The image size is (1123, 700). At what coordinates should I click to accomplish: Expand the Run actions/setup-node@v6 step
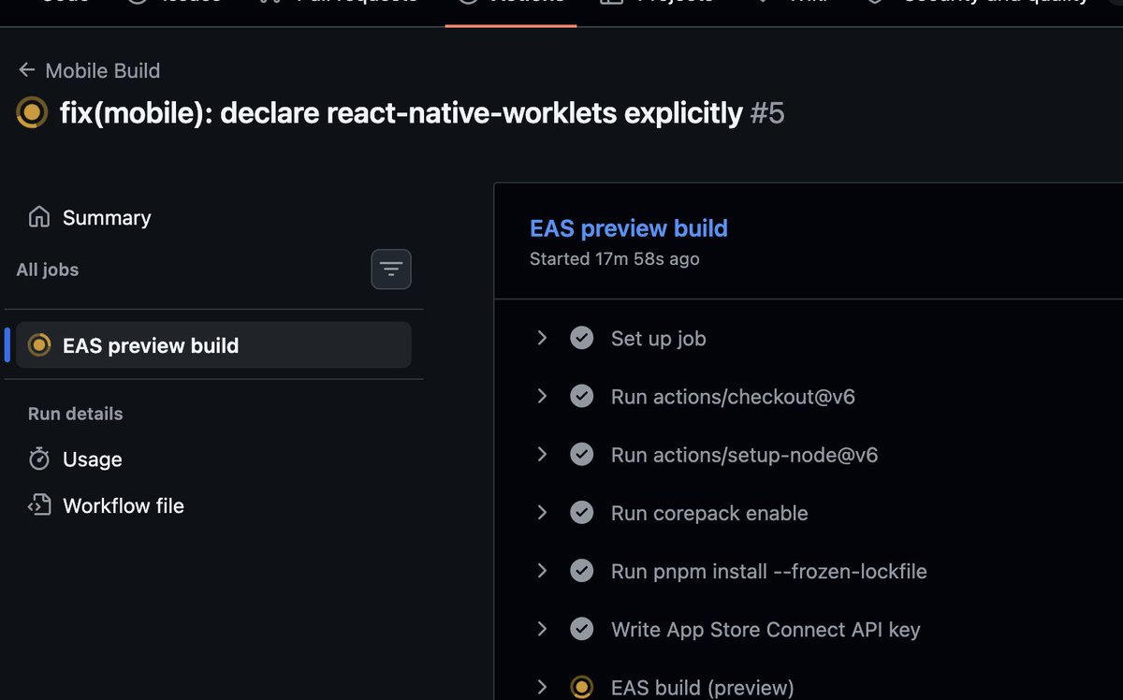click(x=542, y=455)
